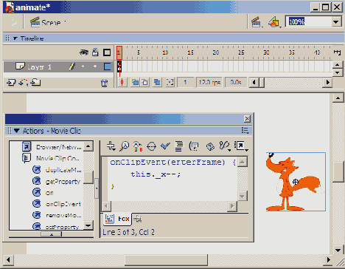Click the 100% zoom input field
This screenshot has height=269, width=345.
(x=308, y=21)
